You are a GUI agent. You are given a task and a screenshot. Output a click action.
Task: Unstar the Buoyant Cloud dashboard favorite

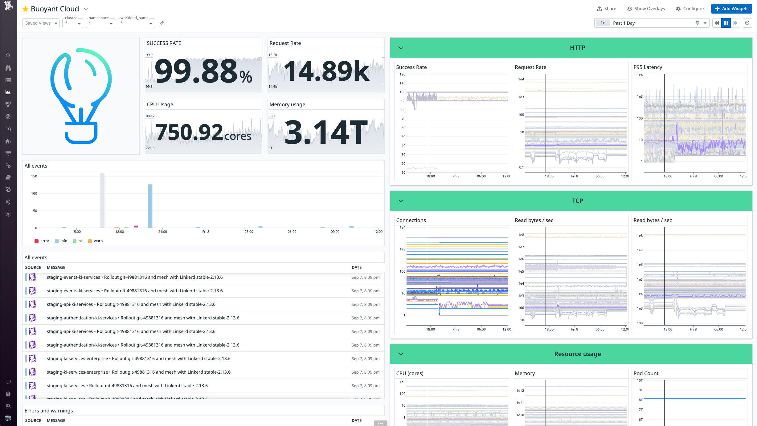[25, 9]
